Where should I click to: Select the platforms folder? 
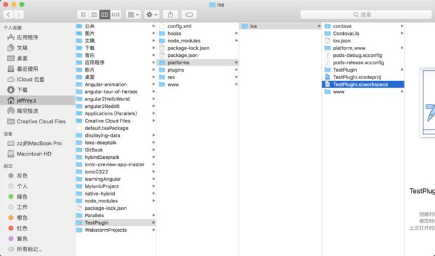[x=198, y=62]
